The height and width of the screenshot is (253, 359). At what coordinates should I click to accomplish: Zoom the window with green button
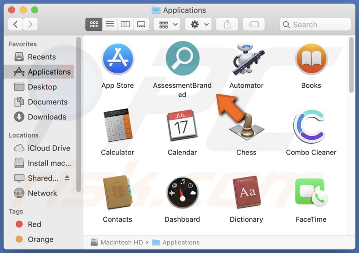tap(35, 10)
